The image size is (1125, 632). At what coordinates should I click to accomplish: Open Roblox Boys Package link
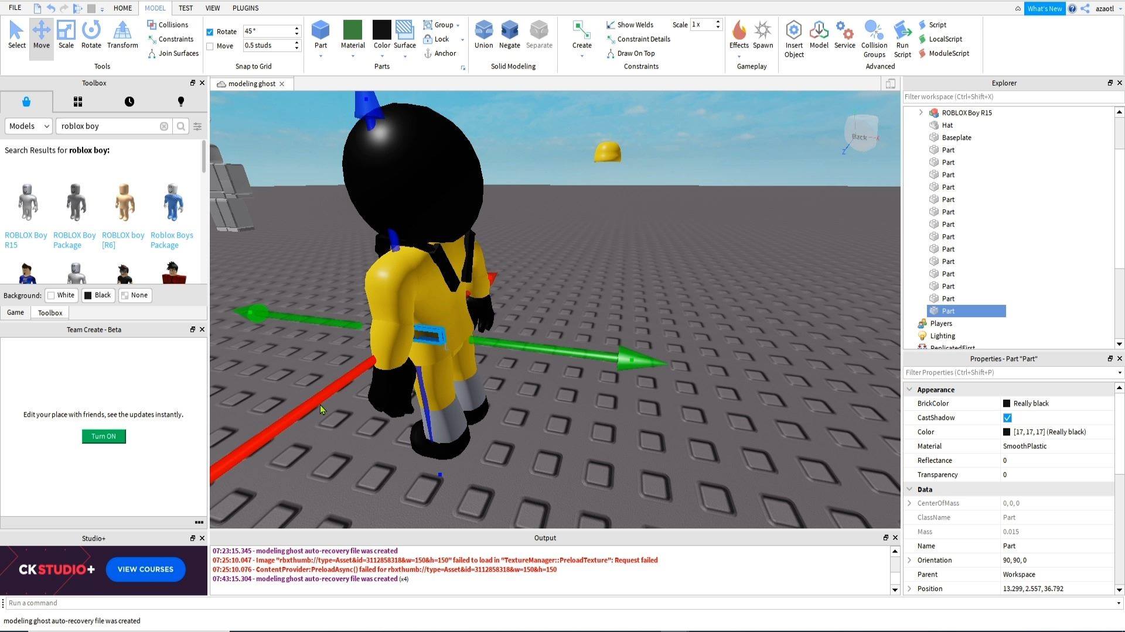(x=172, y=240)
